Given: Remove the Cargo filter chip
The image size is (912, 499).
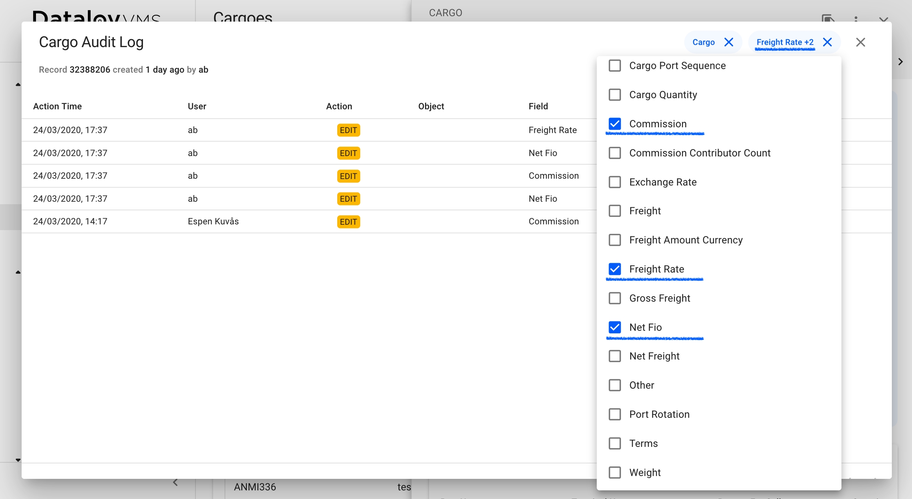Looking at the screenshot, I should [729, 42].
